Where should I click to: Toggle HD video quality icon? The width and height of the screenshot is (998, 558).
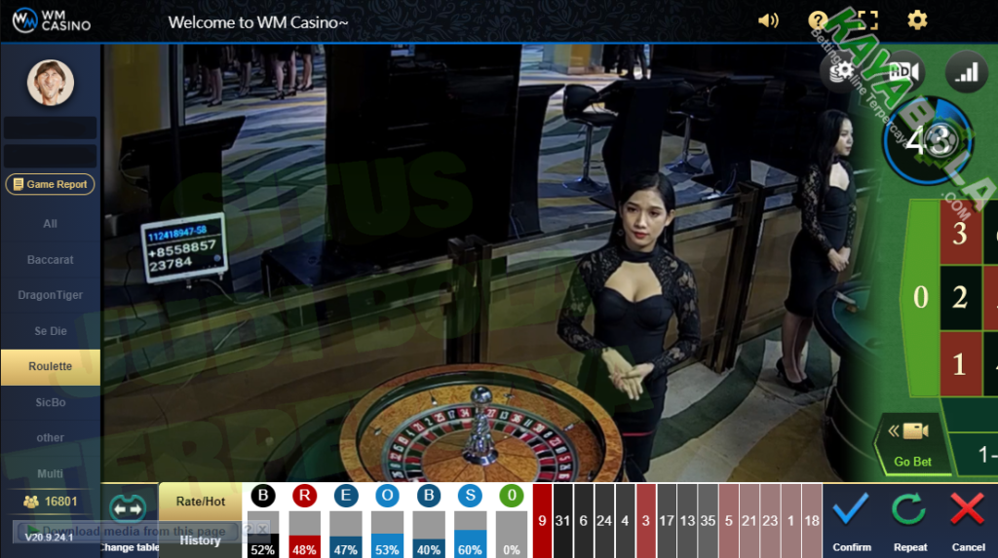click(904, 71)
